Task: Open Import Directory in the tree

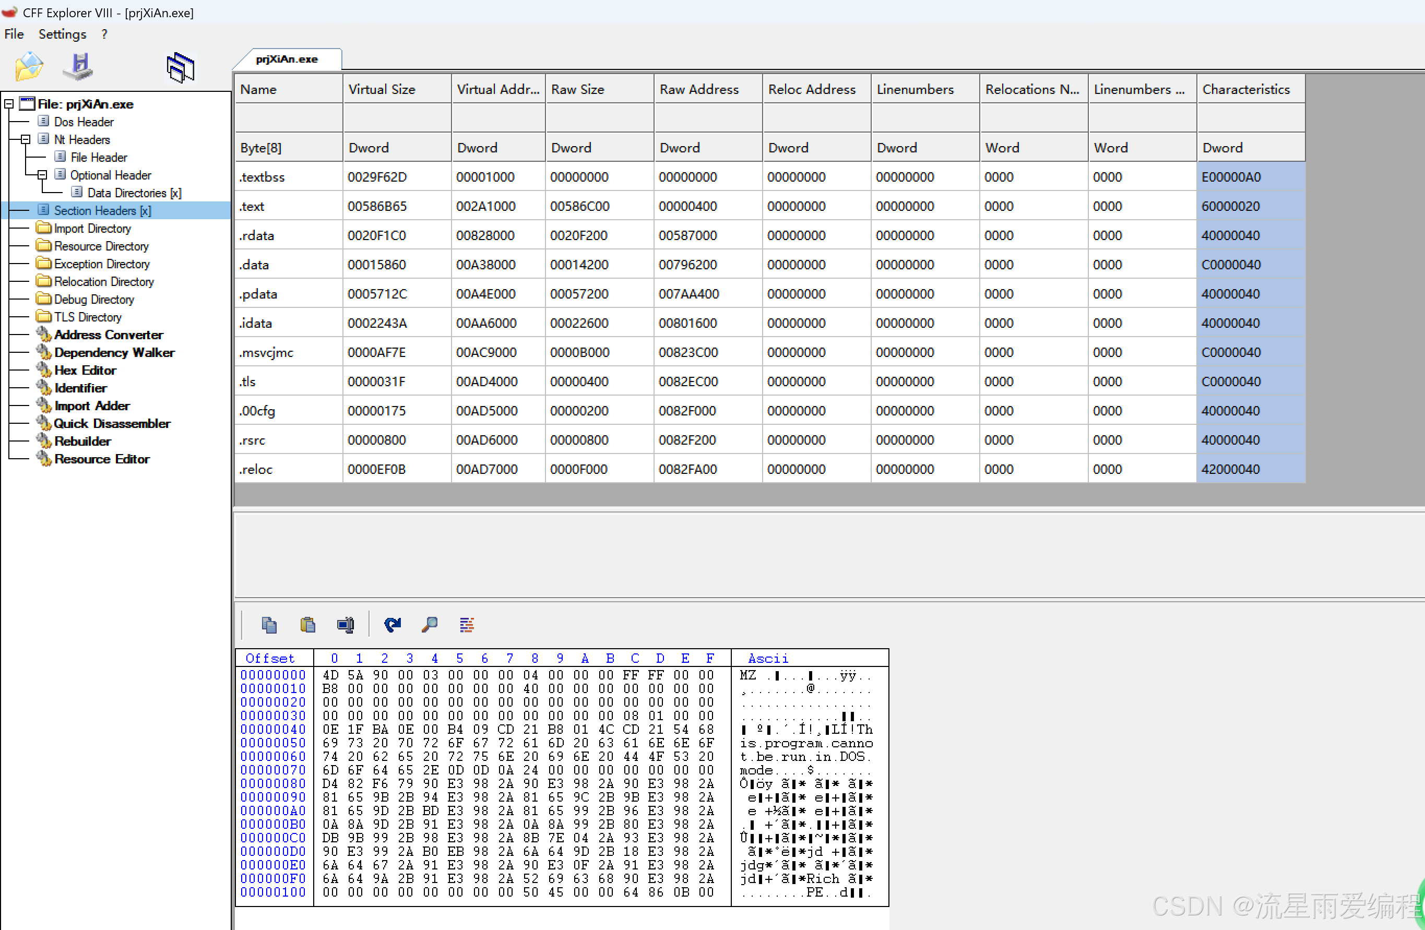Action: coord(92,229)
